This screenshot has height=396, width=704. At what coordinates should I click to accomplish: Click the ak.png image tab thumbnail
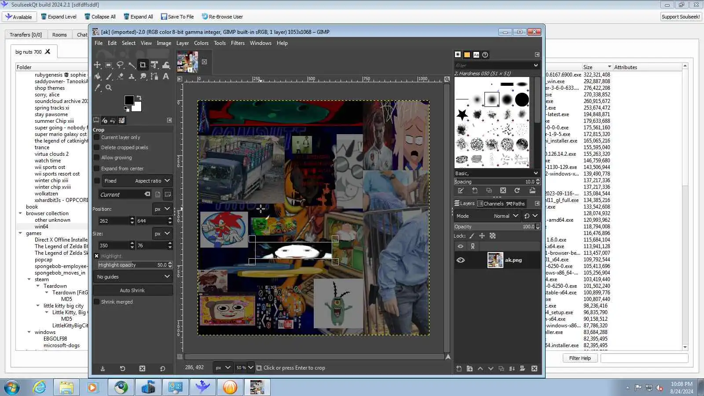(x=187, y=62)
